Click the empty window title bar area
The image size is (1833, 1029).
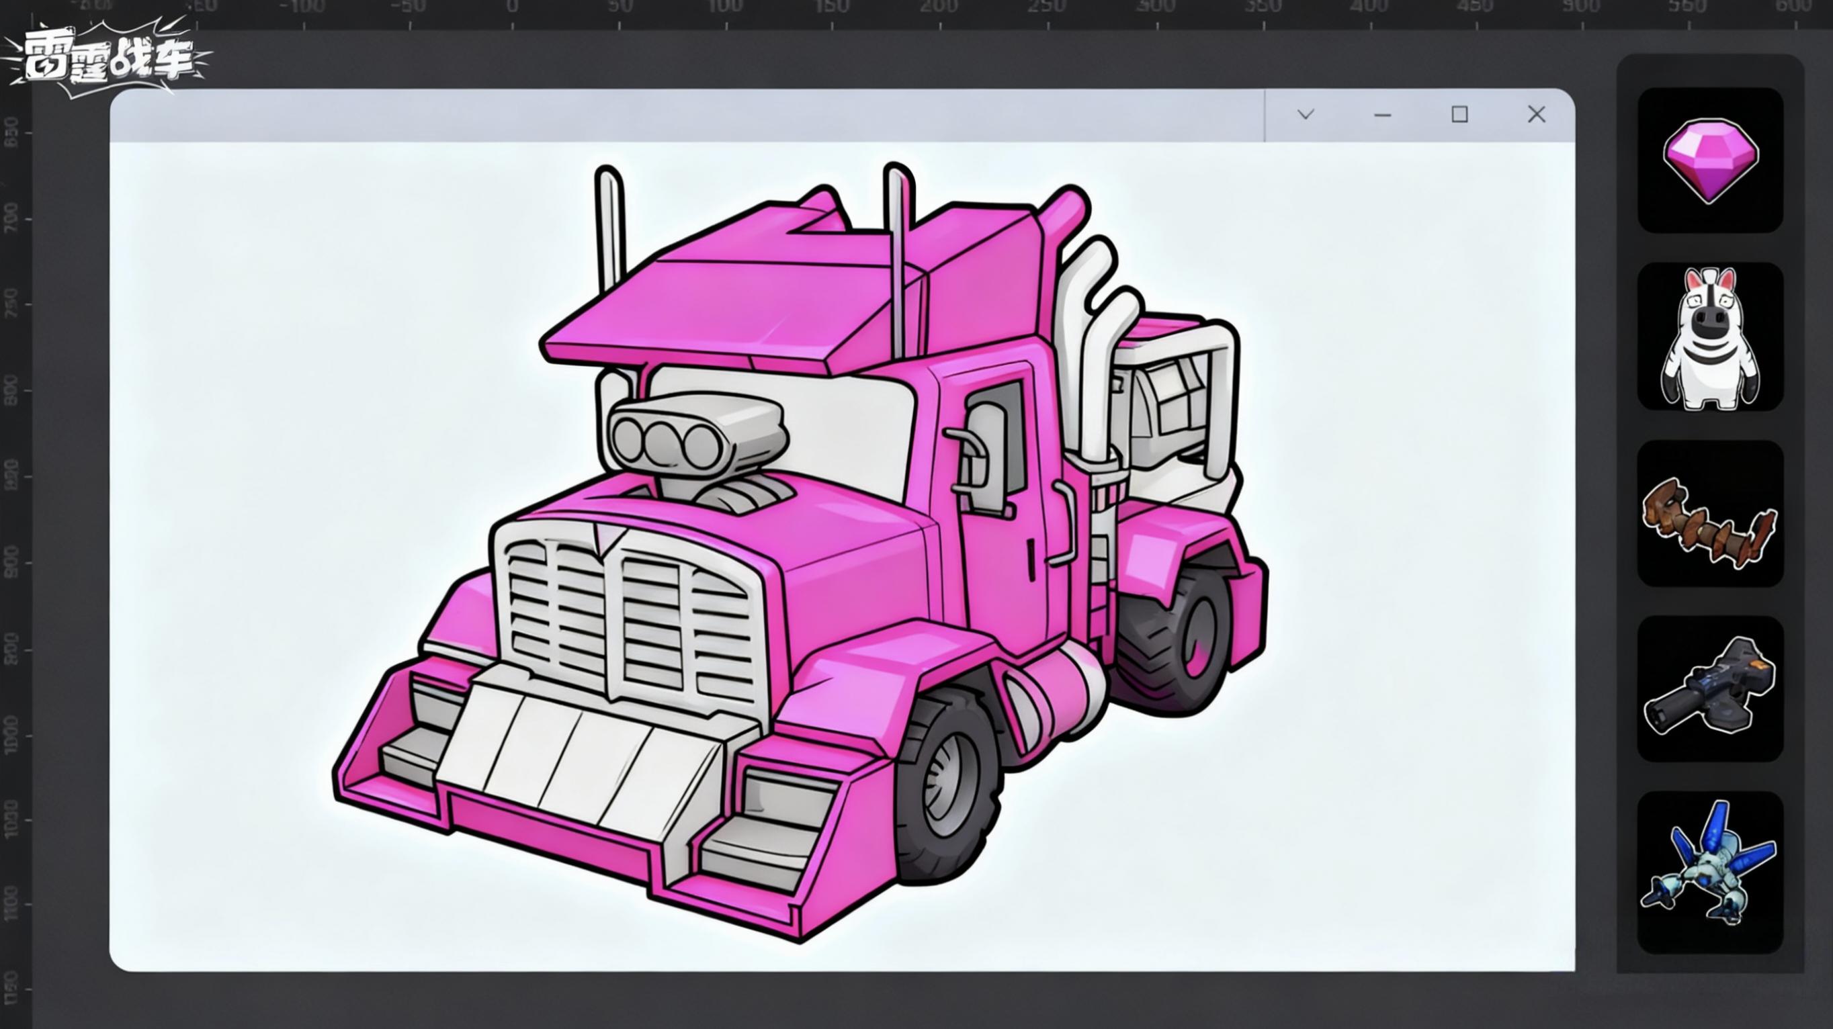(683, 114)
